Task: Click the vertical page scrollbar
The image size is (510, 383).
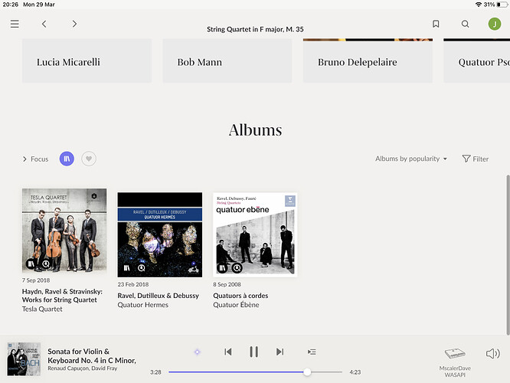Action: pos(508,255)
